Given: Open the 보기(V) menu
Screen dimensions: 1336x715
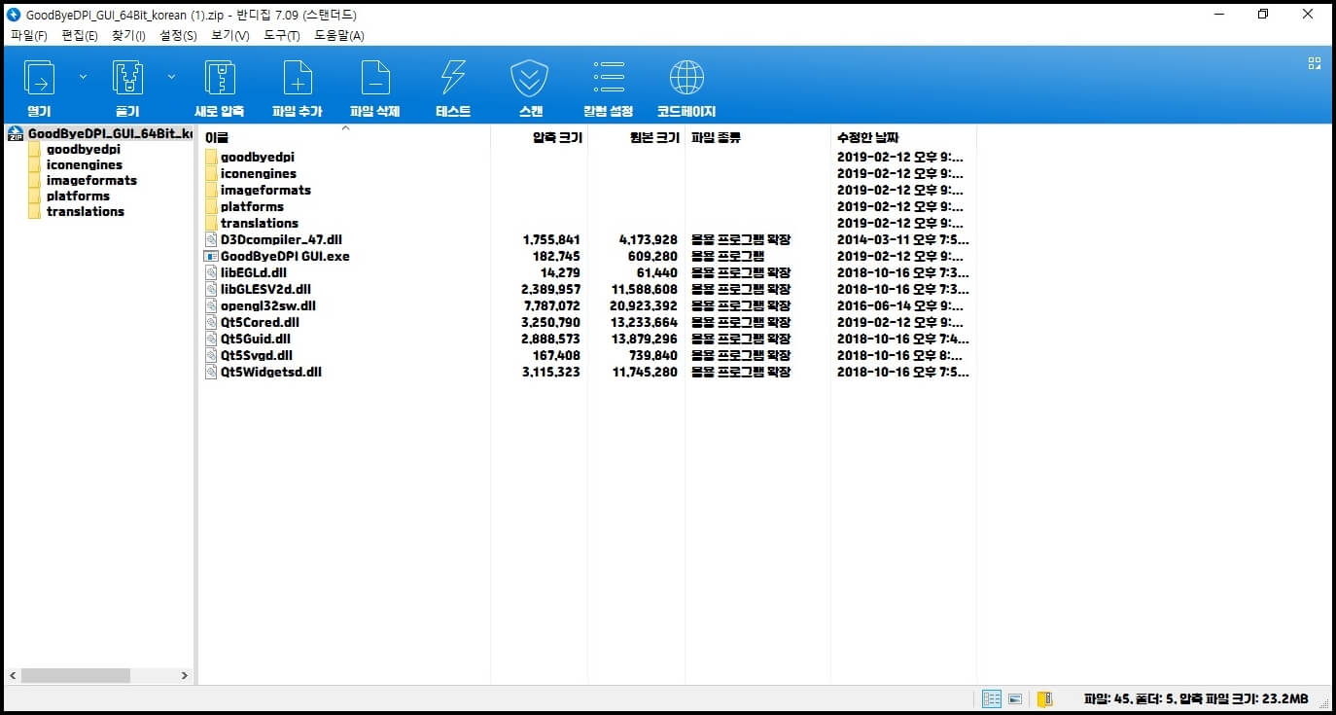Looking at the screenshot, I should point(230,35).
